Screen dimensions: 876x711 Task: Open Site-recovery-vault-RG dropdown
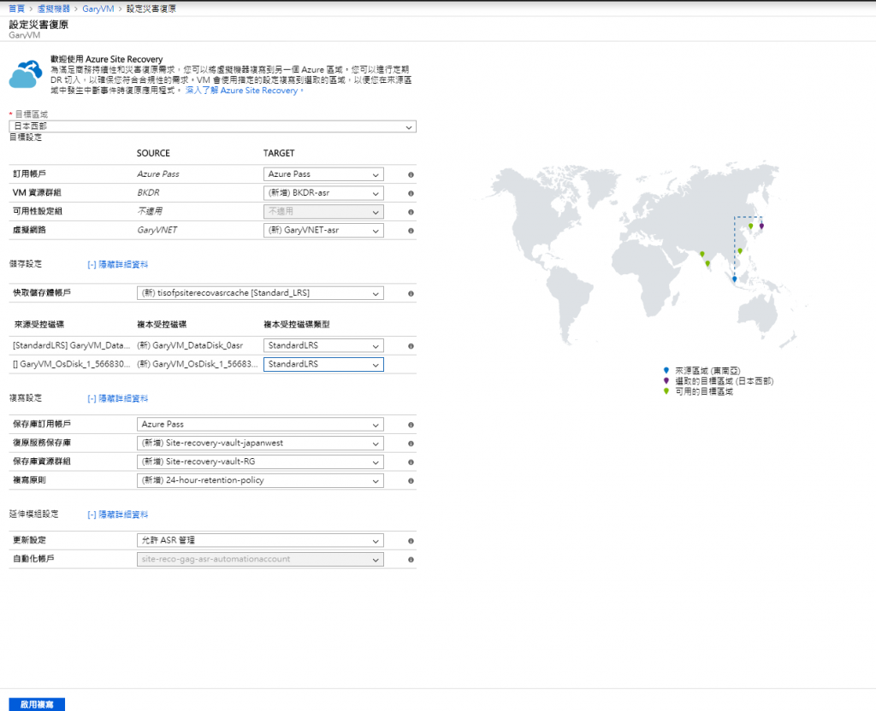click(260, 462)
